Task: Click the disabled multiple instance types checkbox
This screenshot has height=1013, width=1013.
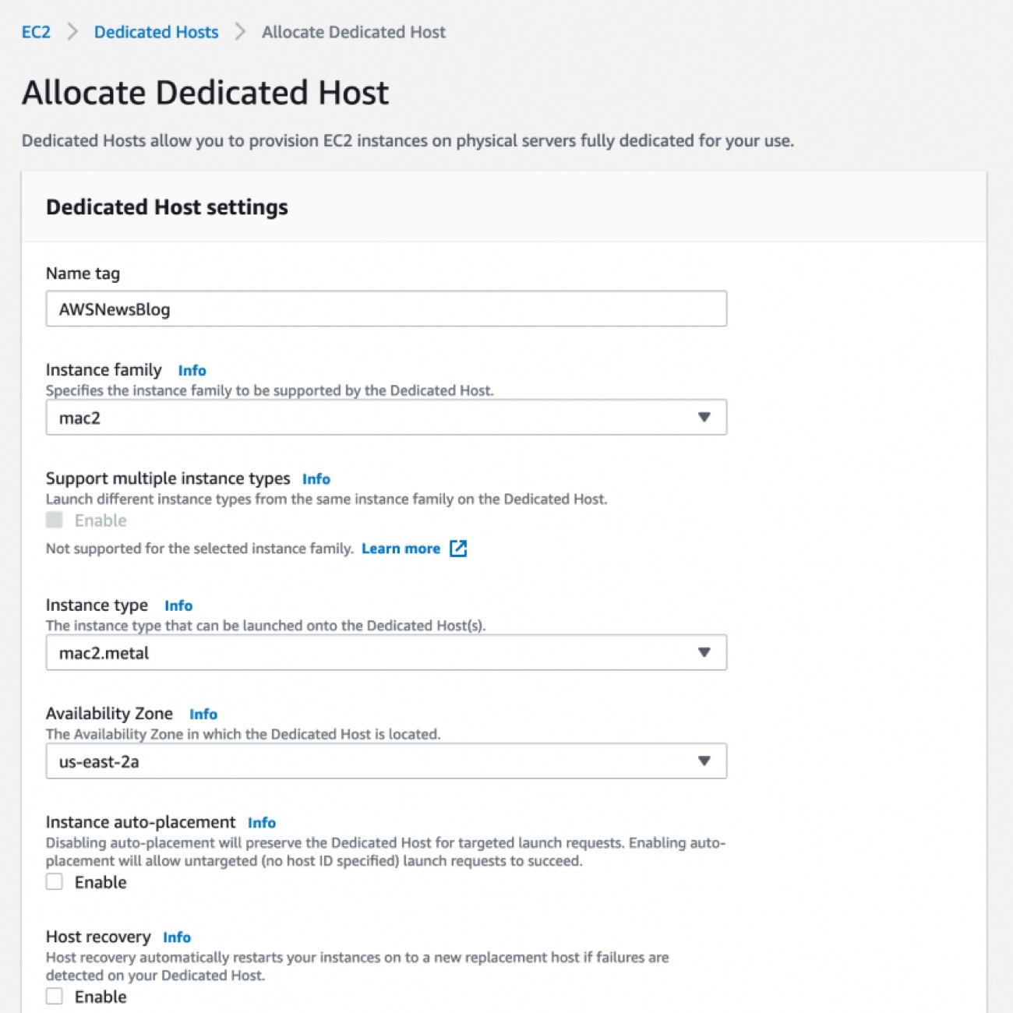Action: click(55, 520)
